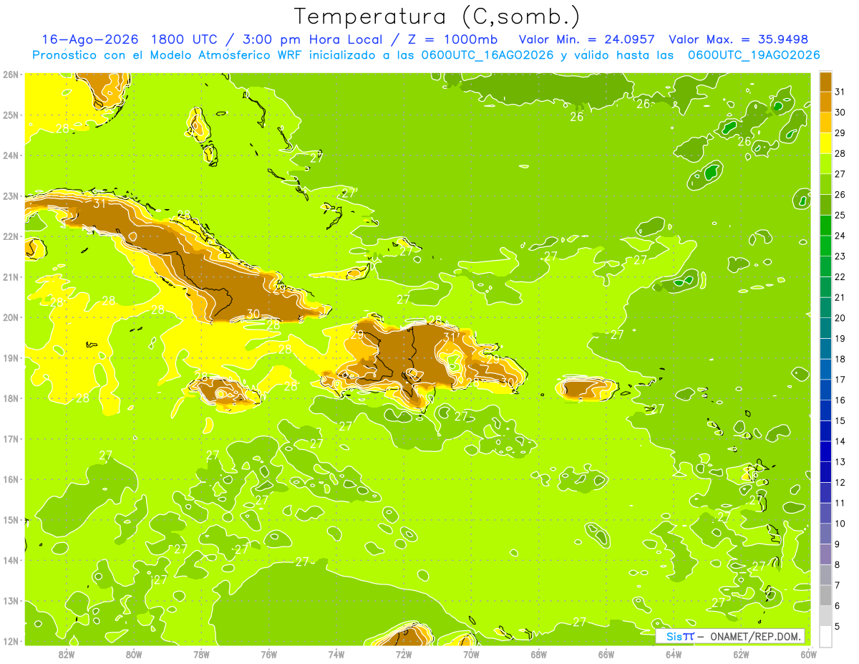Click the 24N latitude axis label
The width and height of the screenshot is (859, 664).
(x=10, y=155)
